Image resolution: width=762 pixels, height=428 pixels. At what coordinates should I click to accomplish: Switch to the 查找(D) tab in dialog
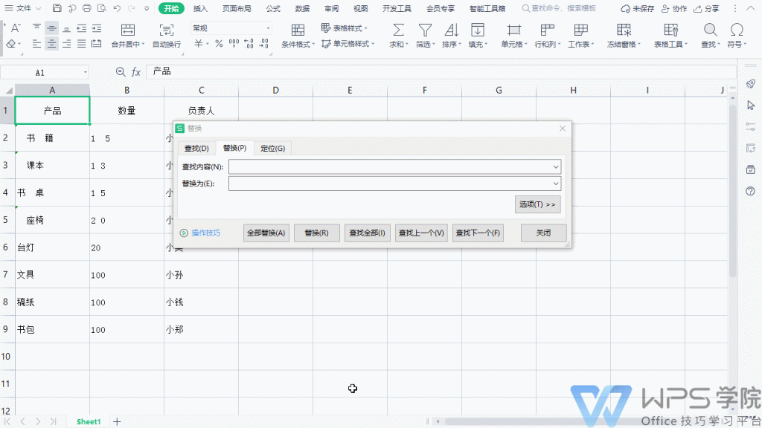tap(196, 149)
